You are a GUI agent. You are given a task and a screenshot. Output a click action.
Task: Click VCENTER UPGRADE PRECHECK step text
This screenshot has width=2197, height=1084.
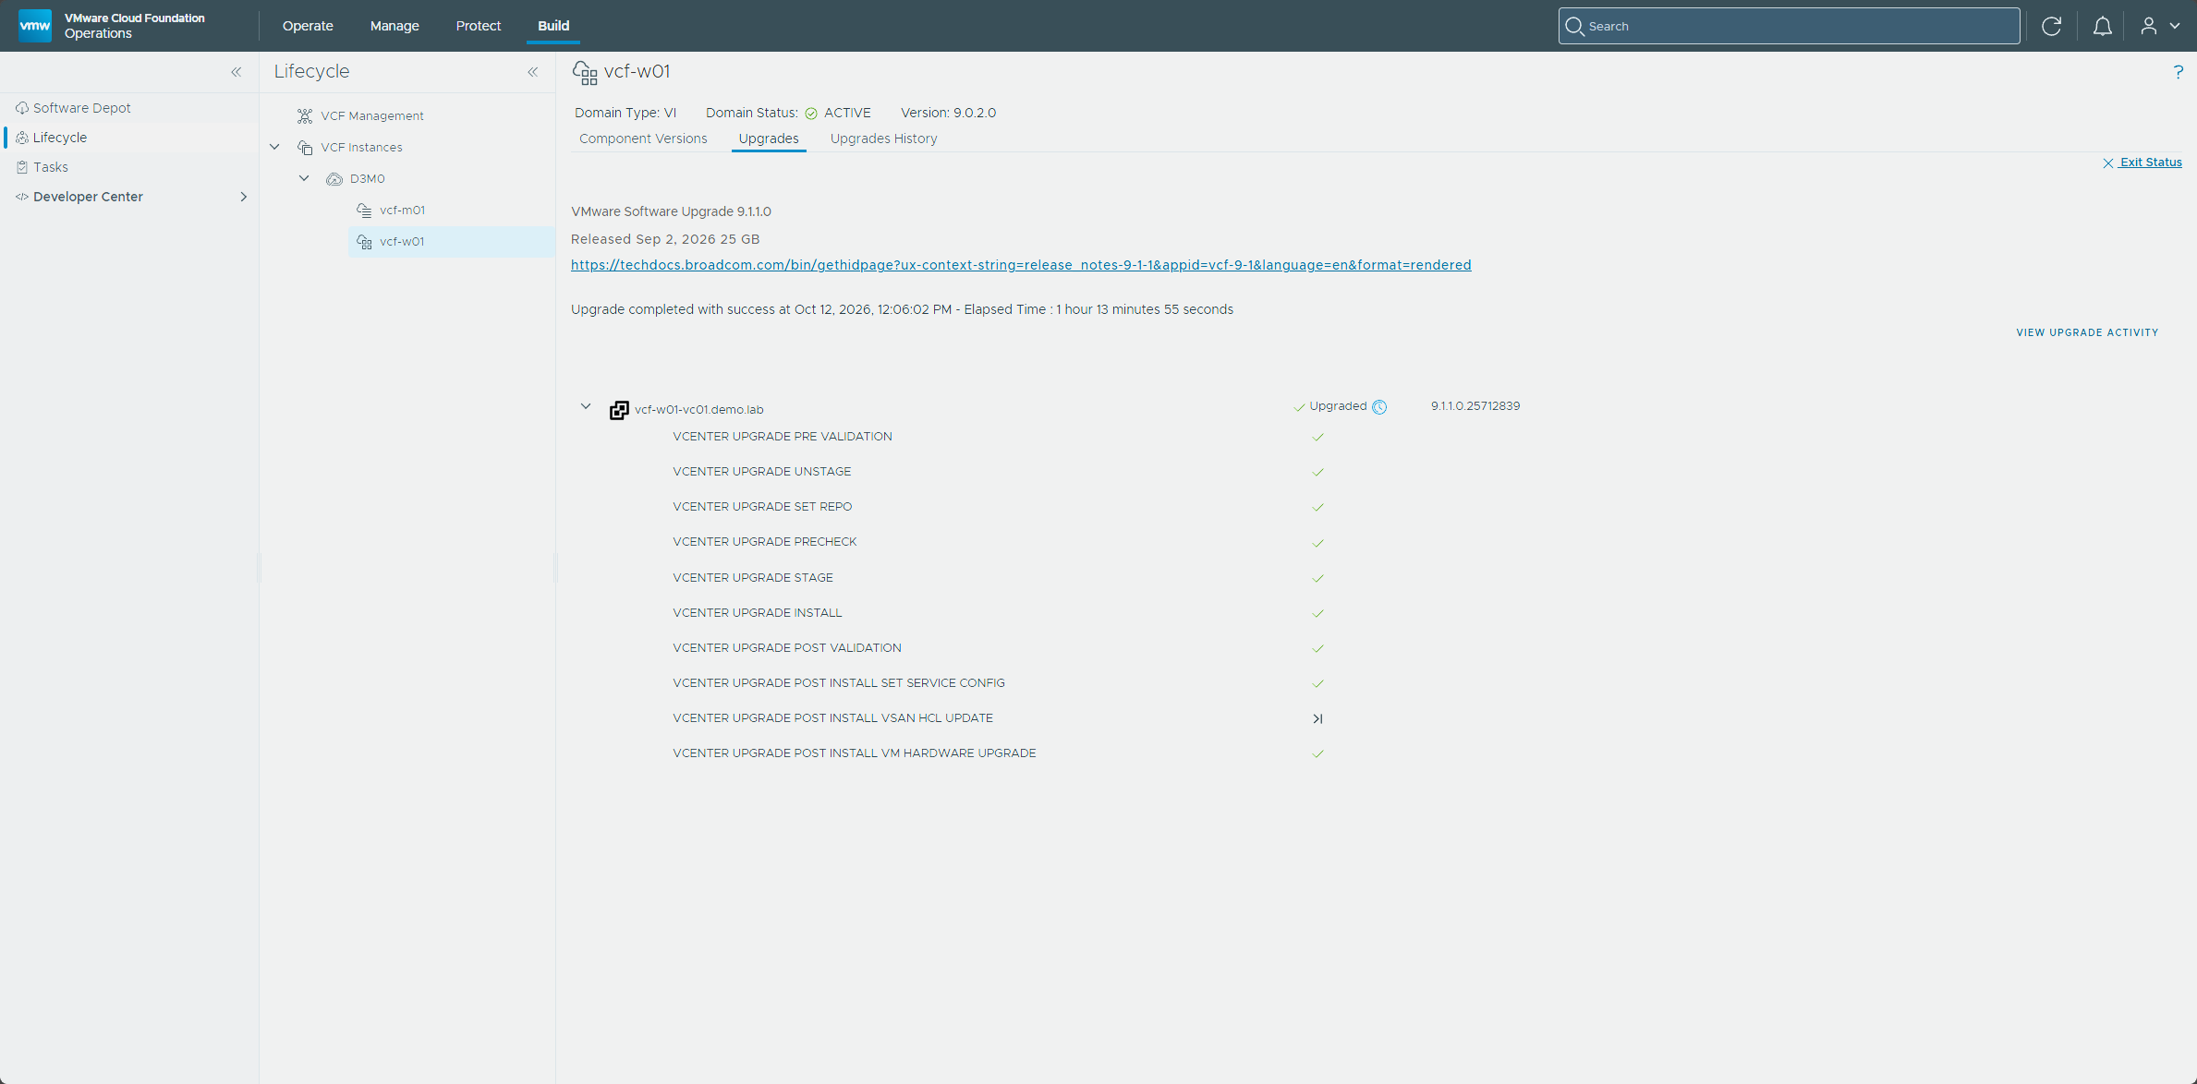[x=765, y=542]
